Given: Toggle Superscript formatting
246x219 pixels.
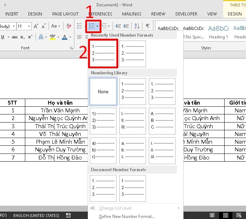Looking at the screenshot, I should pos(30,37).
